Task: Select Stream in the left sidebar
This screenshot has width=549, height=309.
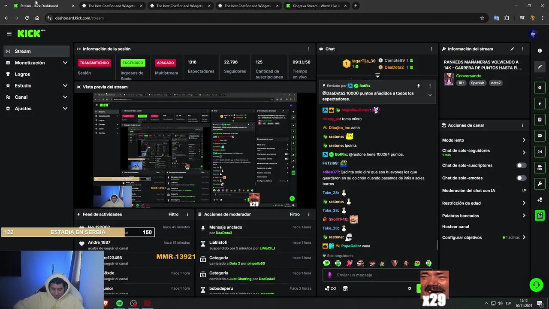Action: coord(36,51)
